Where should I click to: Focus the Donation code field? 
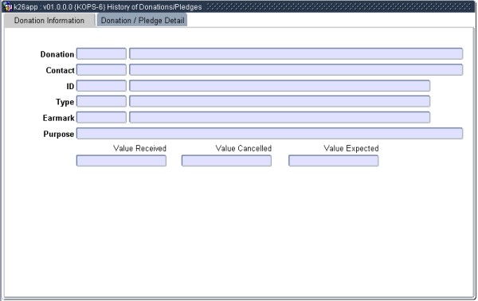coord(101,53)
